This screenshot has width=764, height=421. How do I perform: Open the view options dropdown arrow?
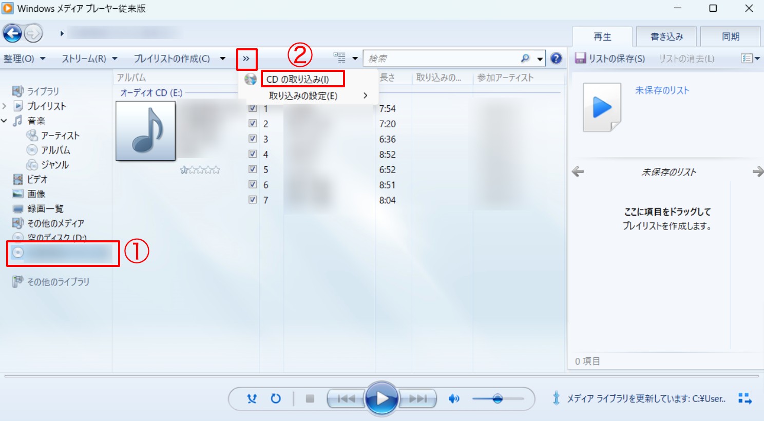point(355,59)
